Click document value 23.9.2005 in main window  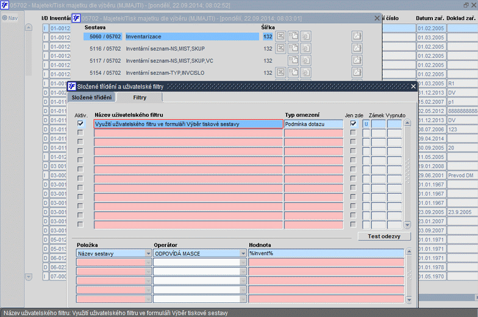462,212
